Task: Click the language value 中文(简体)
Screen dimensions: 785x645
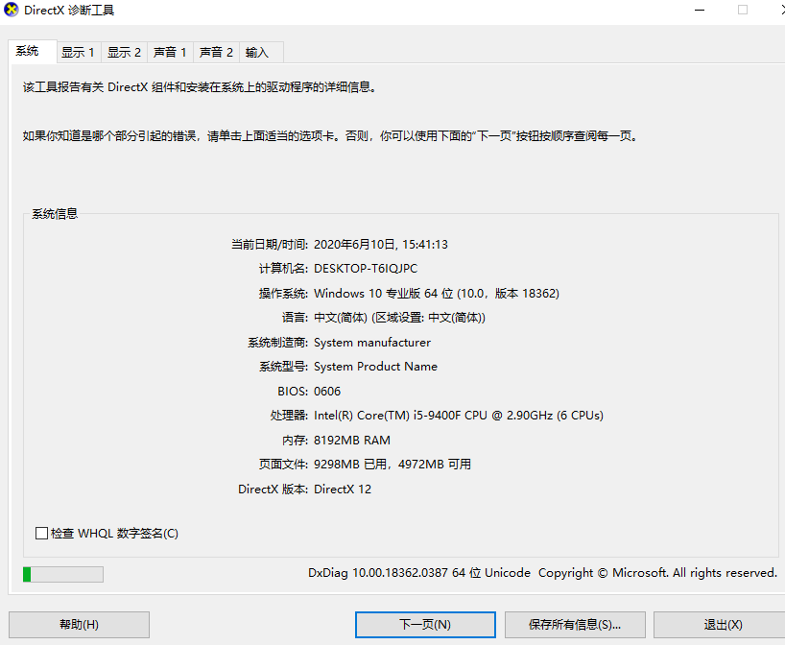Action: click(399, 318)
